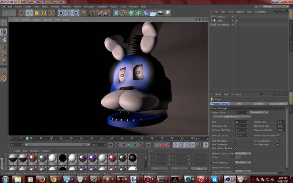Click the Render View clapperboard icon
Viewport: 293px width, 183px height.
(x=92, y=13)
